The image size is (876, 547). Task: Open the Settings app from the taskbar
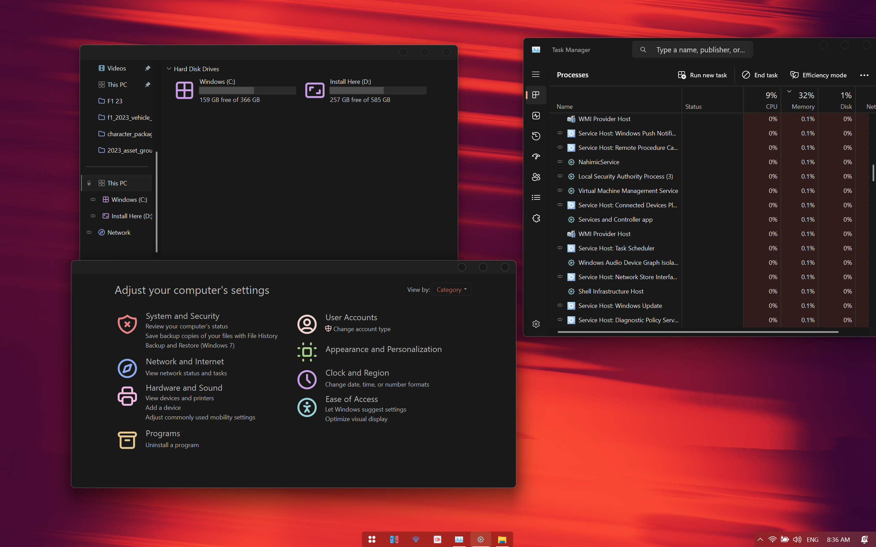480,539
